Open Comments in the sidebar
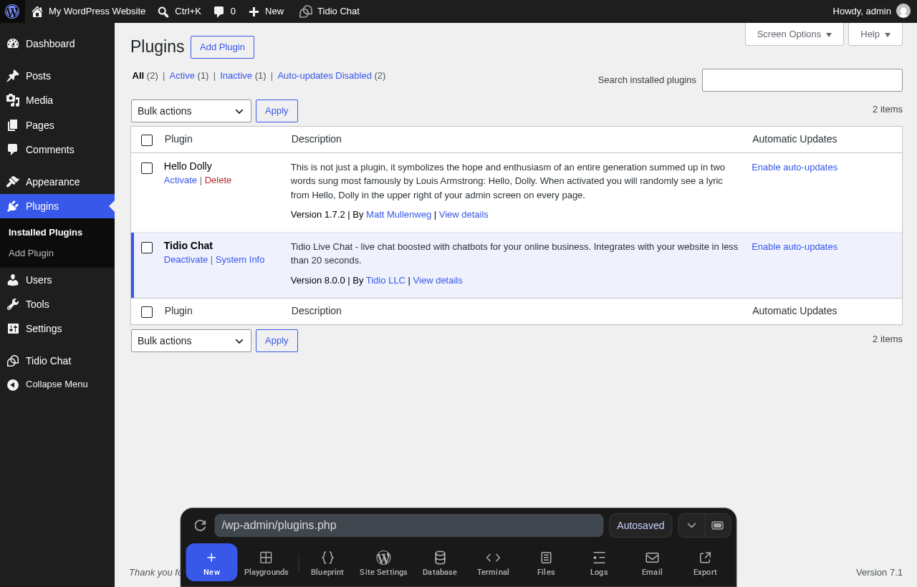917x587 pixels. pyautogui.click(x=57, y=150)
